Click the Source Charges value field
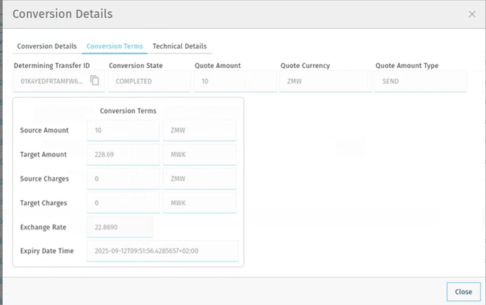This screenshot has height=305, width=486. tap(123, 178)
